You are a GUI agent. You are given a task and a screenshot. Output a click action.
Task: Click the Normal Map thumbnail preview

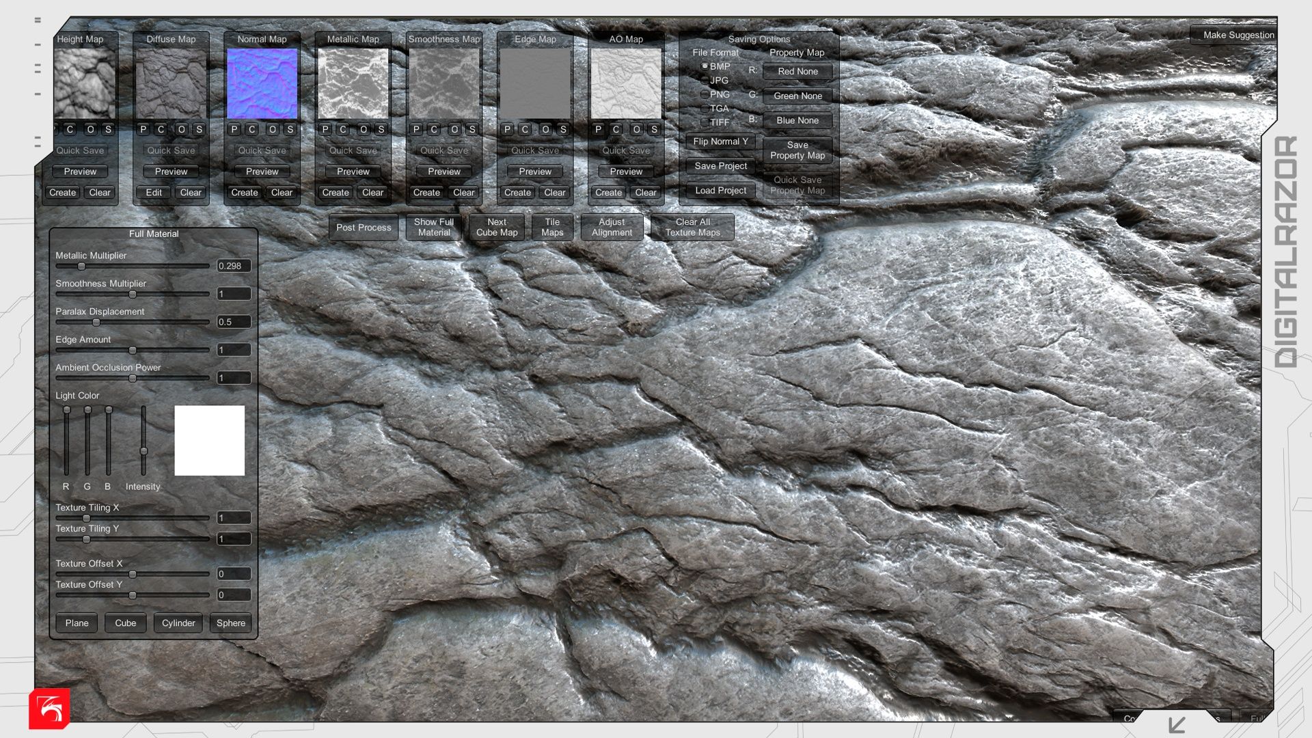pos(262,83)
